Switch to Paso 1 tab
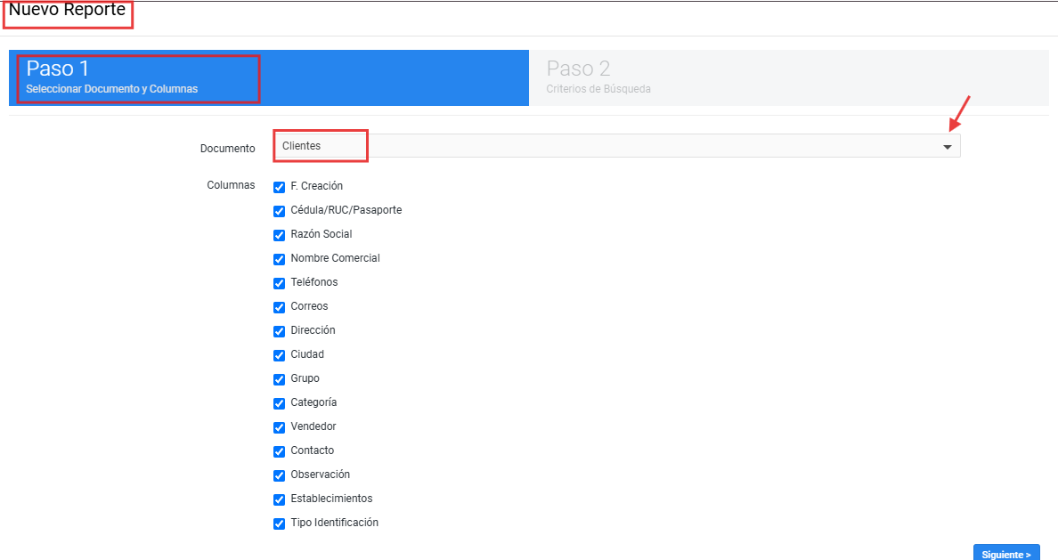The height and width of the screenshot is (560, 1058). click(x=269, y=77)
